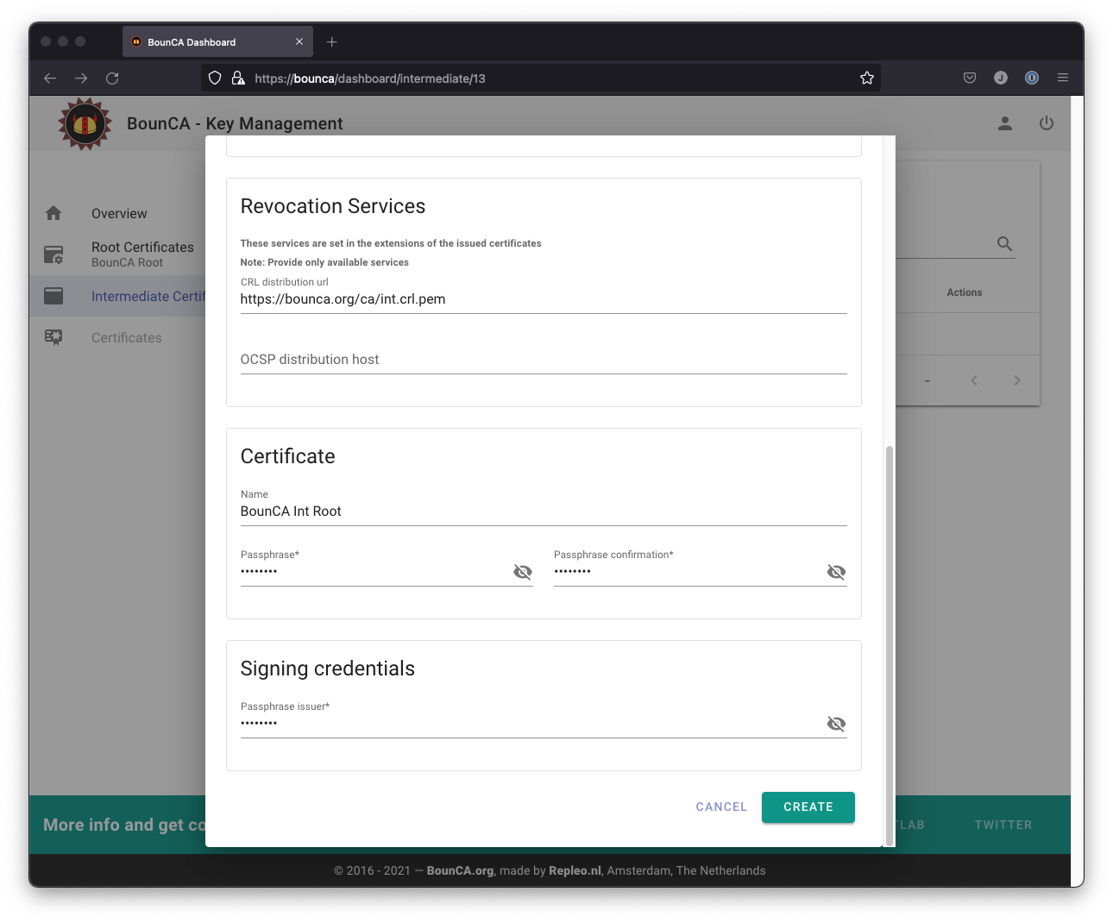Click the certificate Name field

pos(544,512)
